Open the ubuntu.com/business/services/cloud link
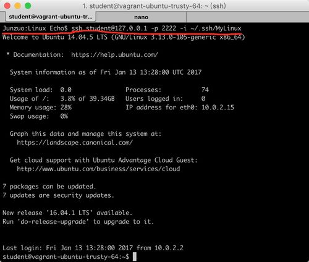This screenshot has width=309, height=262. (98, 169)
